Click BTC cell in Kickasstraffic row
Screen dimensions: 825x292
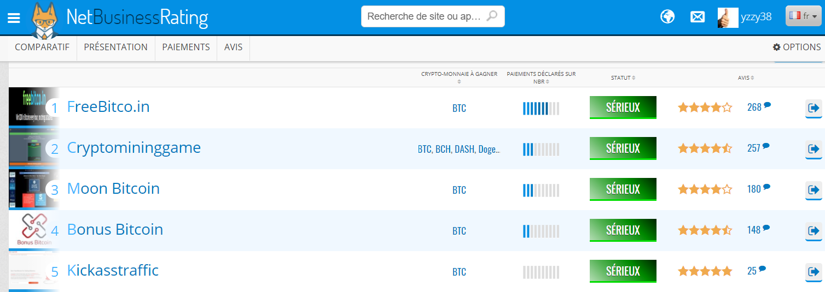(x=460, y=272)
